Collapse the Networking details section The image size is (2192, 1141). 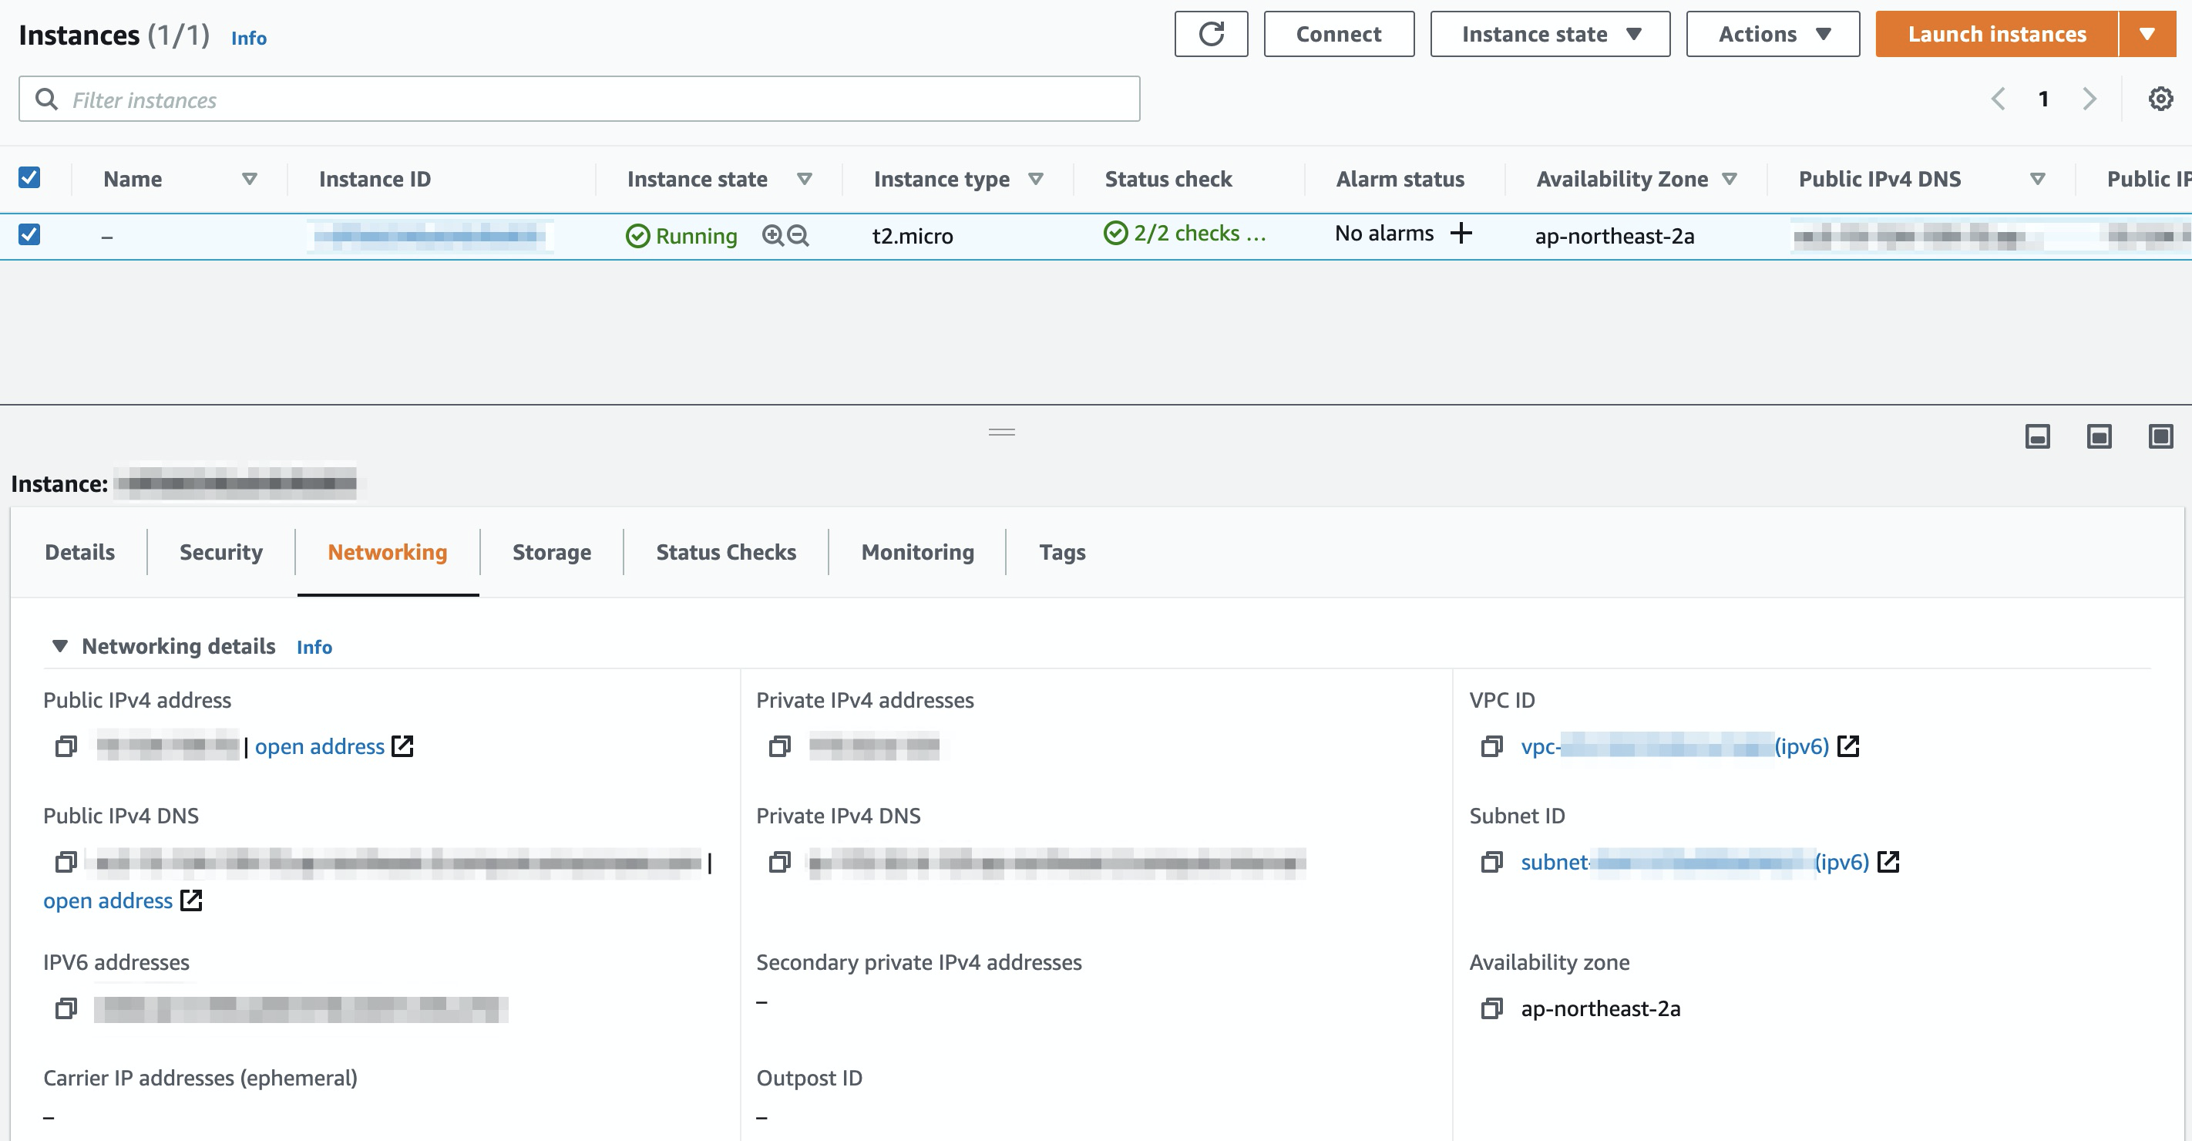click(59, 646)
